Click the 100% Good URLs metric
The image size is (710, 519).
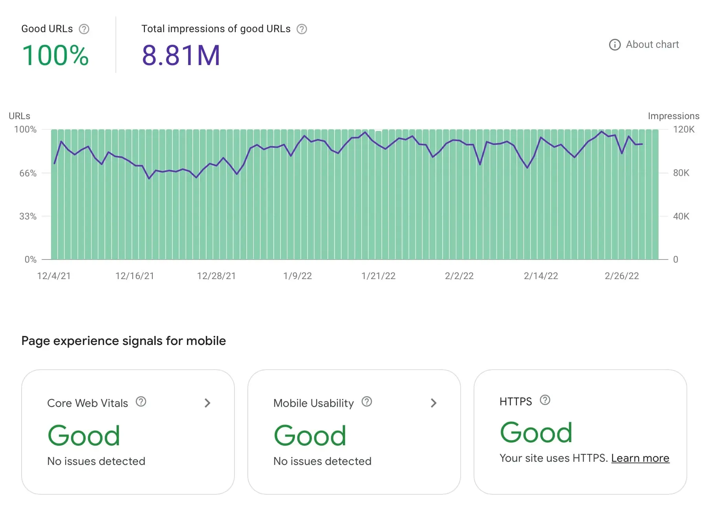(x=55, y=55)
